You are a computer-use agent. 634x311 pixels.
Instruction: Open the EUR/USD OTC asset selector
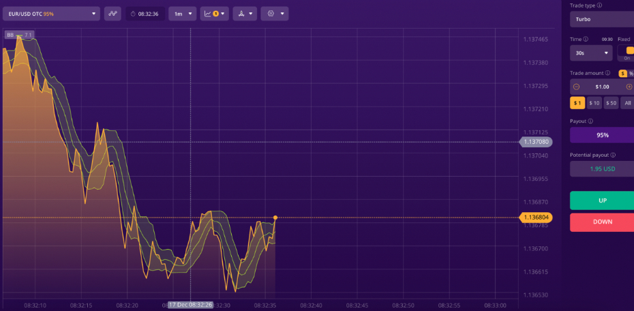coord(51,14)
